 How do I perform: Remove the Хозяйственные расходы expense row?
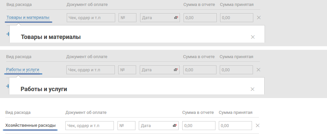(x=258, y=126)
